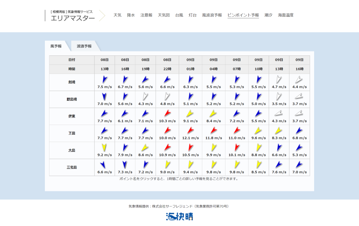The width and height of the screenshot is (359, 226).
Task: Click the red wind arrow showing 12.1 m/s
Action: [x=190, y=130]
